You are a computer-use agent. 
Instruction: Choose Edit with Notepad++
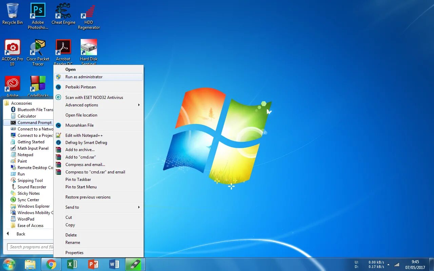[99, 135]
